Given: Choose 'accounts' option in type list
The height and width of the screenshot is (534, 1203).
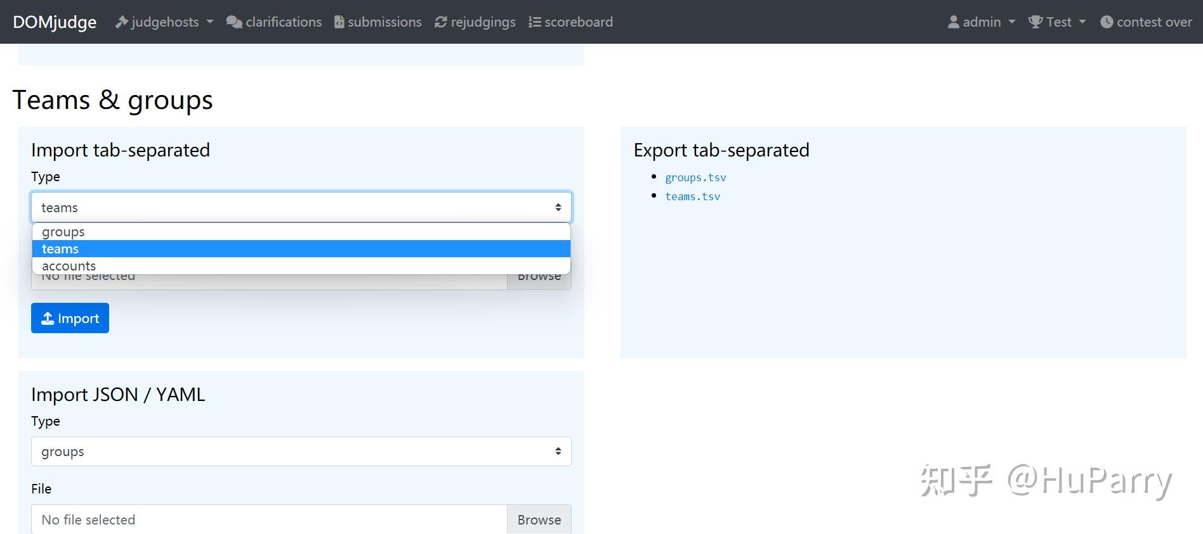Looking at the screenshot, I should (x=69, y=266).
